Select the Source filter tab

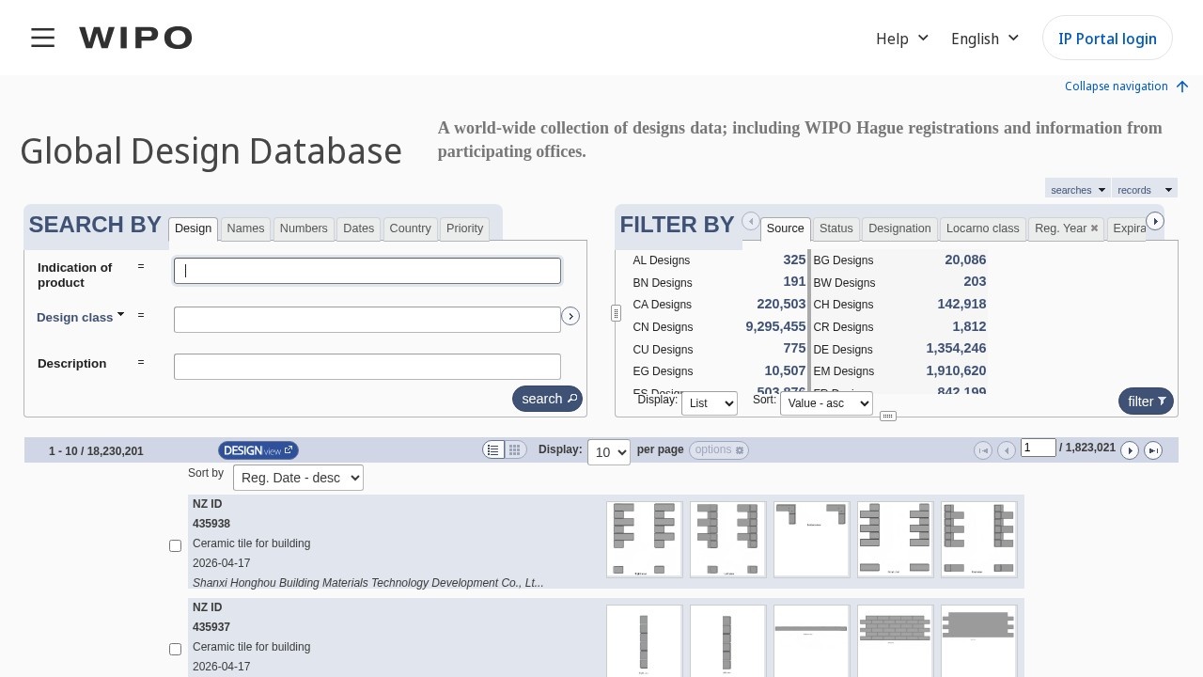786,228
